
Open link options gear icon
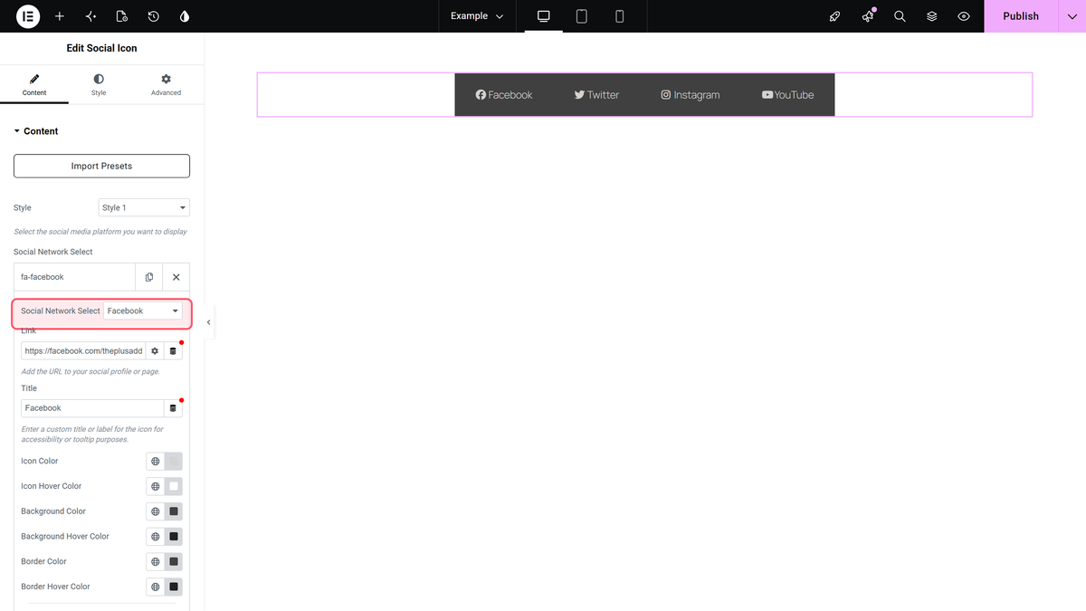(x=155, y=350)
